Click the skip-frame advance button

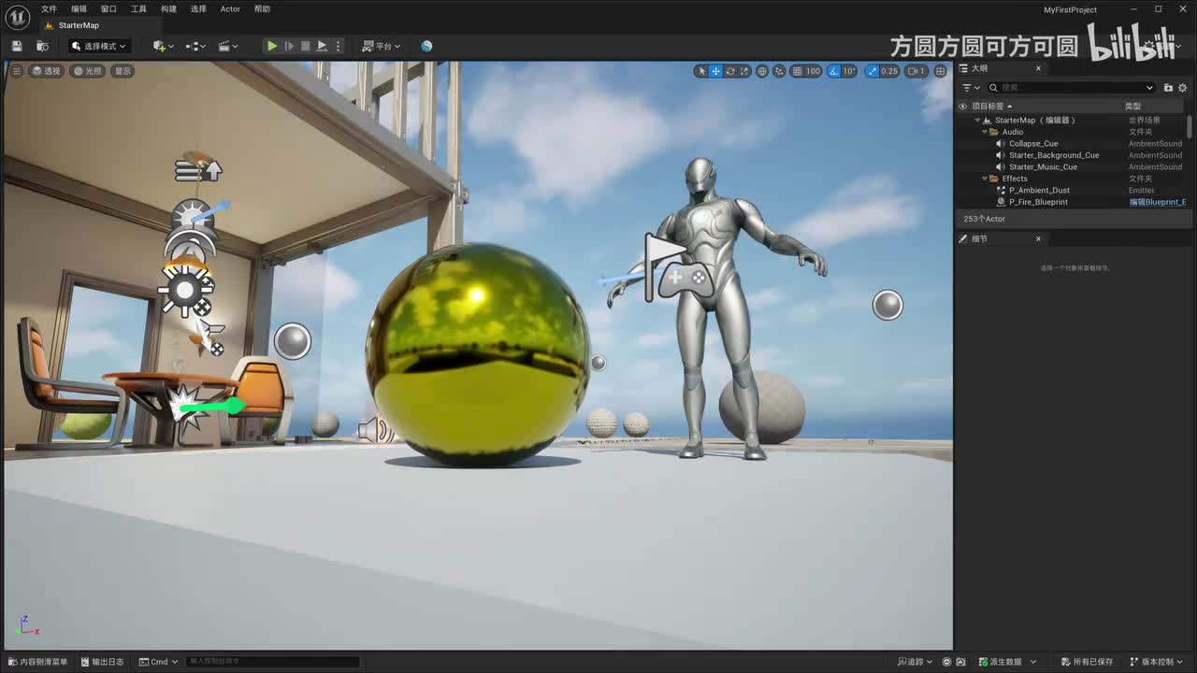[x=289, y=46]
